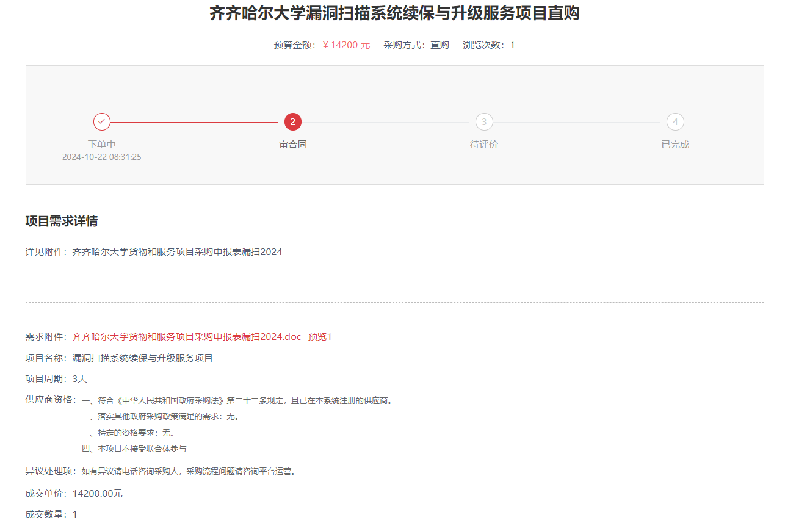Click the budget amount ￥14200 元
796x523 pixels.
click(346, 45)
